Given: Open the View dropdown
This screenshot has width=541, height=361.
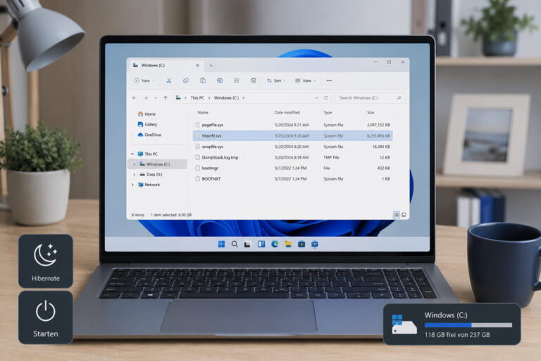Looking at the screenshot, I should tap(305, 80).
